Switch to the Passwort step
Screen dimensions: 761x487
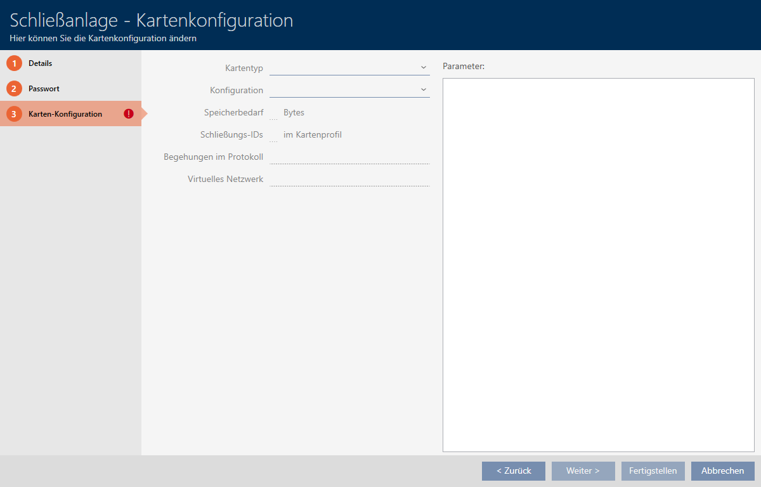44,89
